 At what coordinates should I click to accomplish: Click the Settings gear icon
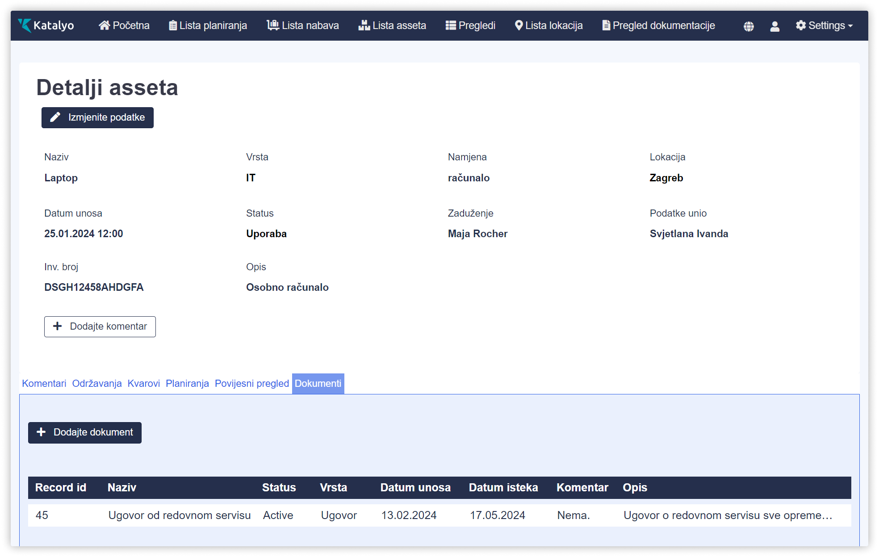801,25
